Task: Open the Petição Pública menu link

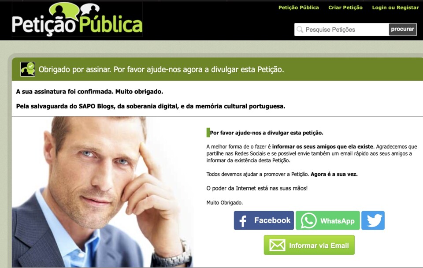Action: (298, 7)
